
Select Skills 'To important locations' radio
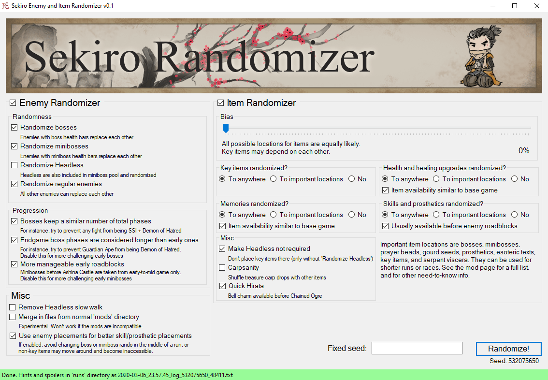[x=436, y=215]
